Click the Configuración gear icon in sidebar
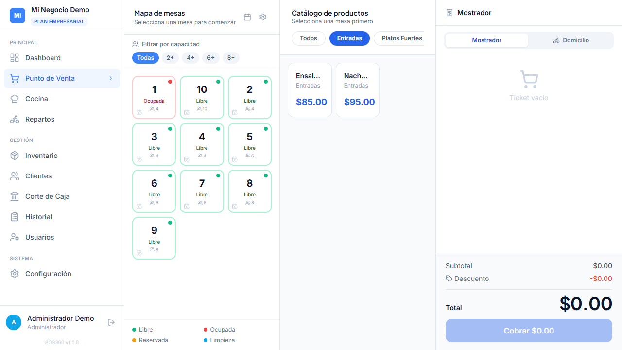The width and height of the screenshot is (622, 350). 15,274
